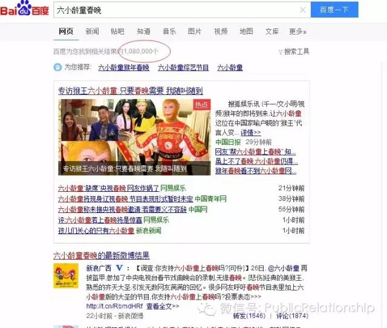Go to the 知道 tab
The image size is (387, 328).
pyautogui.click(x=143, y=31)
